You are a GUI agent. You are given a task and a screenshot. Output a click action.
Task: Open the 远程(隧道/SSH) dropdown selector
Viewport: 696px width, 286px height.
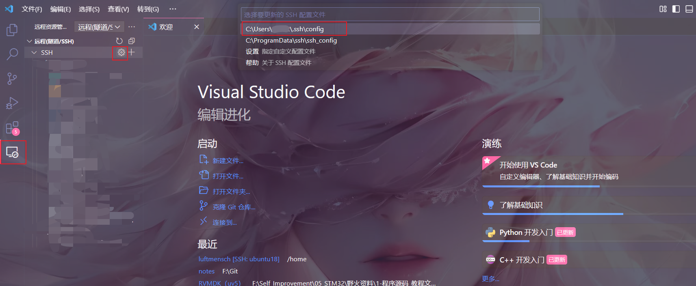(x=99, y=27)
